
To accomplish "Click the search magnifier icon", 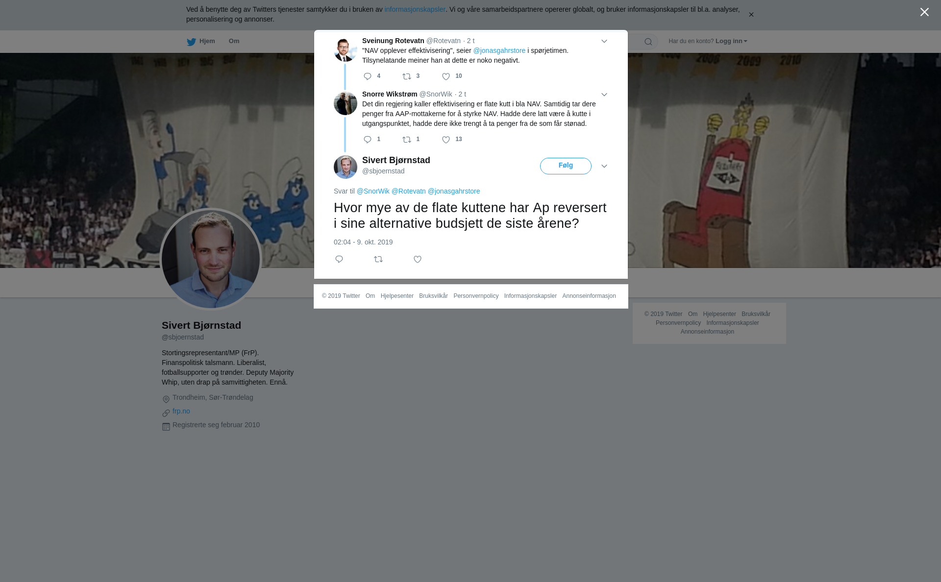I will click(648, 42).
